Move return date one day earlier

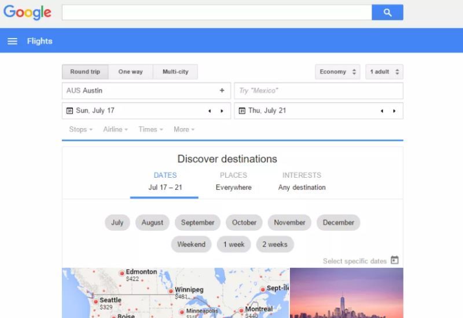[382, 111]
